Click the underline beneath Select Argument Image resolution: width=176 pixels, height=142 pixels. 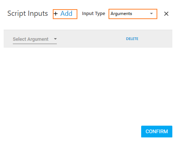[35, 44]
